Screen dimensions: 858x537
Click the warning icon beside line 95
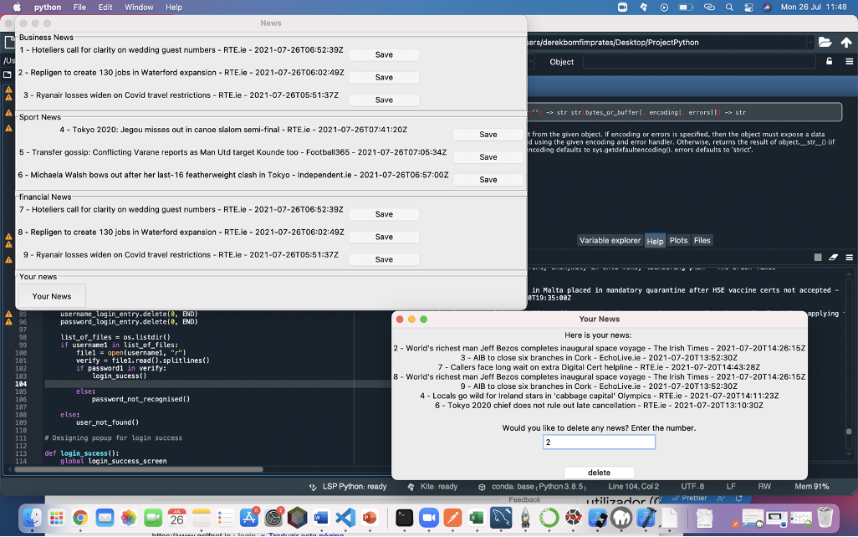tap(8, 315)
